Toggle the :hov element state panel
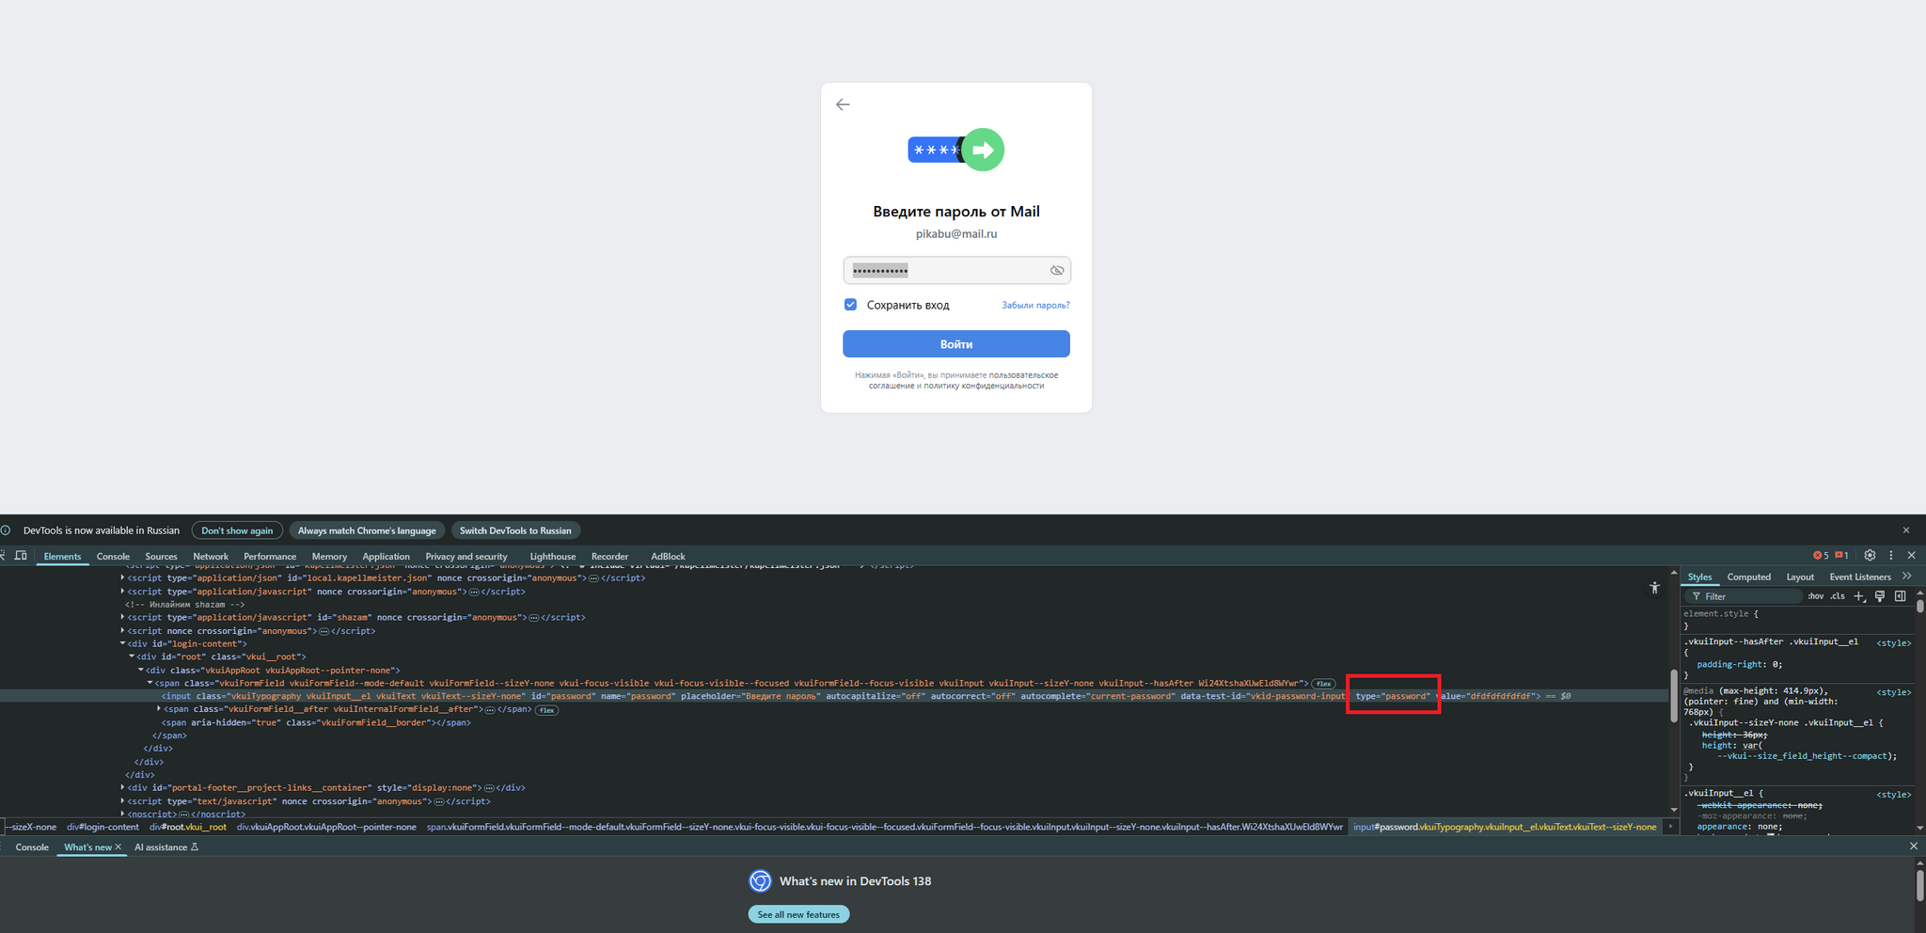This screenshot has width=1926, height=933. [x=1815, y=596]
